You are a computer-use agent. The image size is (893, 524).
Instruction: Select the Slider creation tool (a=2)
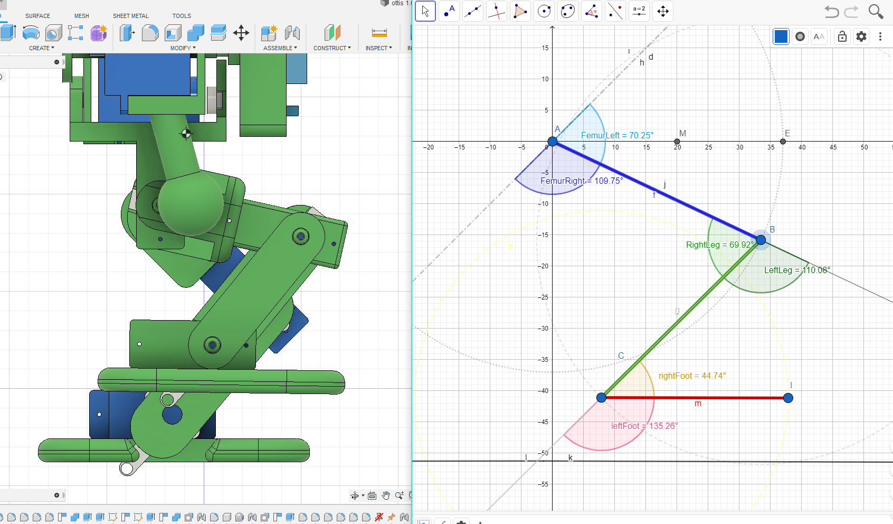(639, 11)
